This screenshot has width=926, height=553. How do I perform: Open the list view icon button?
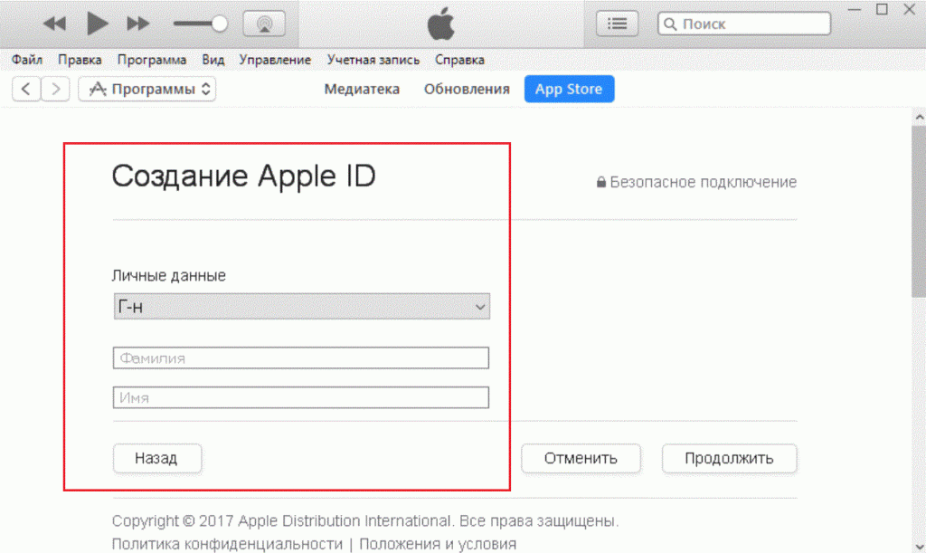(617, 24)
